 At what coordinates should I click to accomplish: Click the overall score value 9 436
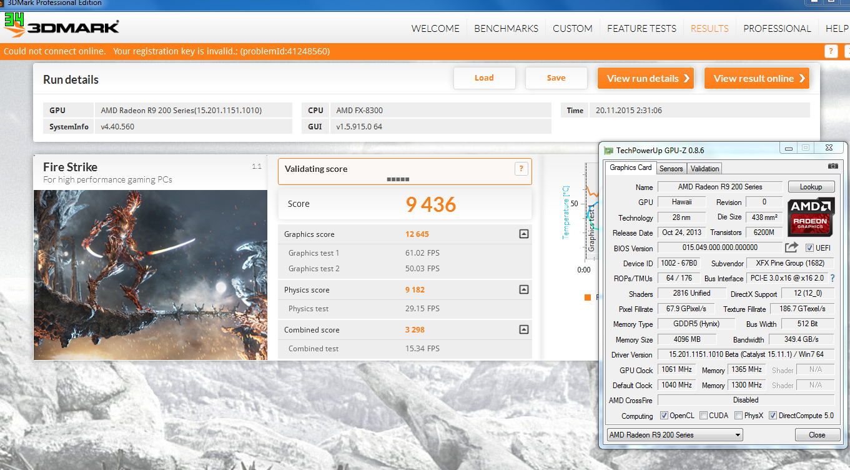431,204
